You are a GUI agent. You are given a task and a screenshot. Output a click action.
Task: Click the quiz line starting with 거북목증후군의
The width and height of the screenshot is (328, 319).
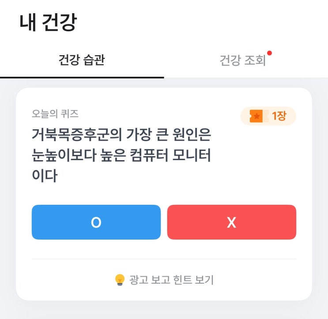click(x=122, y=135)
